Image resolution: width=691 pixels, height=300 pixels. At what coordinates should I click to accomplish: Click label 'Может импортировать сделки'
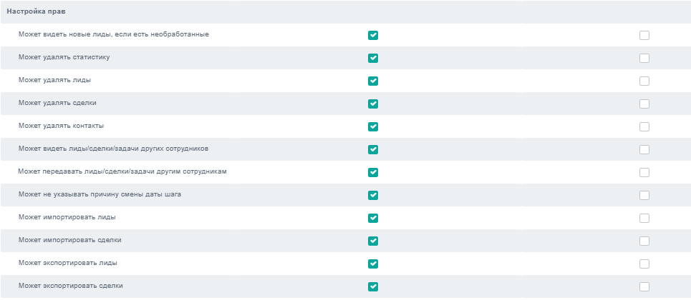[x=70, y=240]
